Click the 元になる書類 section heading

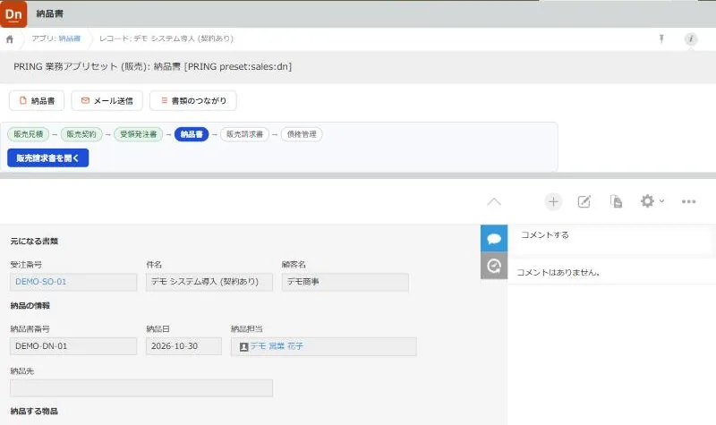click(x=34, y=241)
